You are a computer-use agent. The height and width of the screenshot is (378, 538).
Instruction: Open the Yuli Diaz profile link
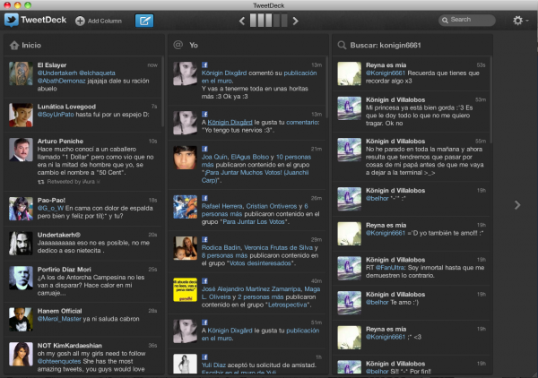coord(213,365)
